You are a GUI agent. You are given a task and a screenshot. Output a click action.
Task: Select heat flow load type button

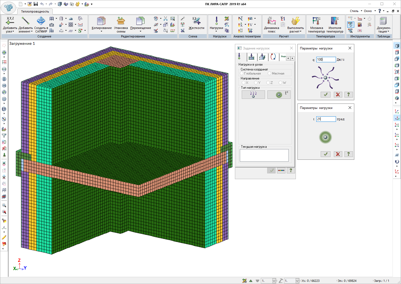(253, 94)
